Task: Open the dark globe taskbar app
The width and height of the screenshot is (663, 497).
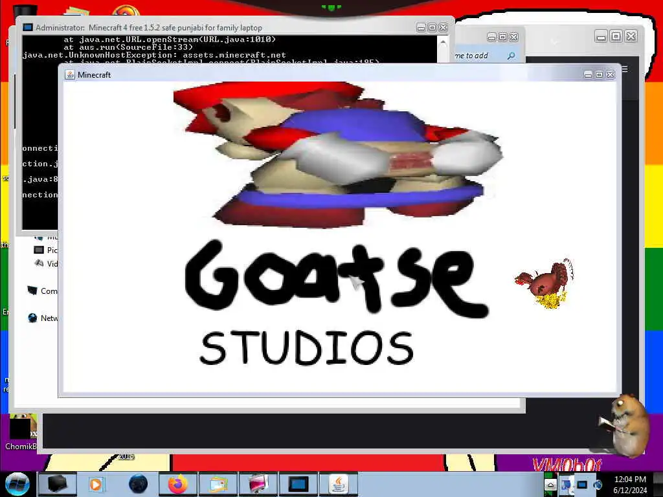Action: 138,484
